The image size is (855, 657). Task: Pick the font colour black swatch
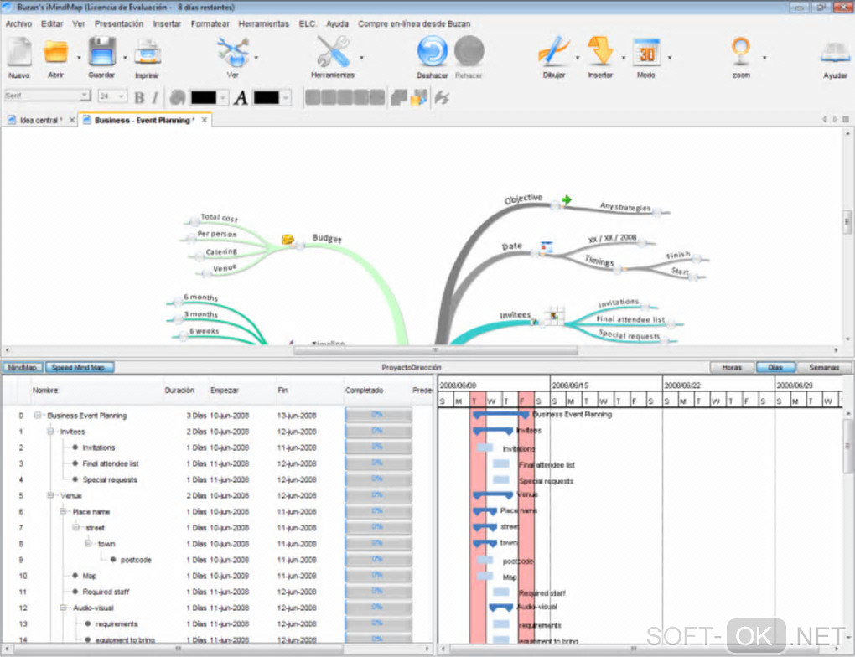pos(266,97)
